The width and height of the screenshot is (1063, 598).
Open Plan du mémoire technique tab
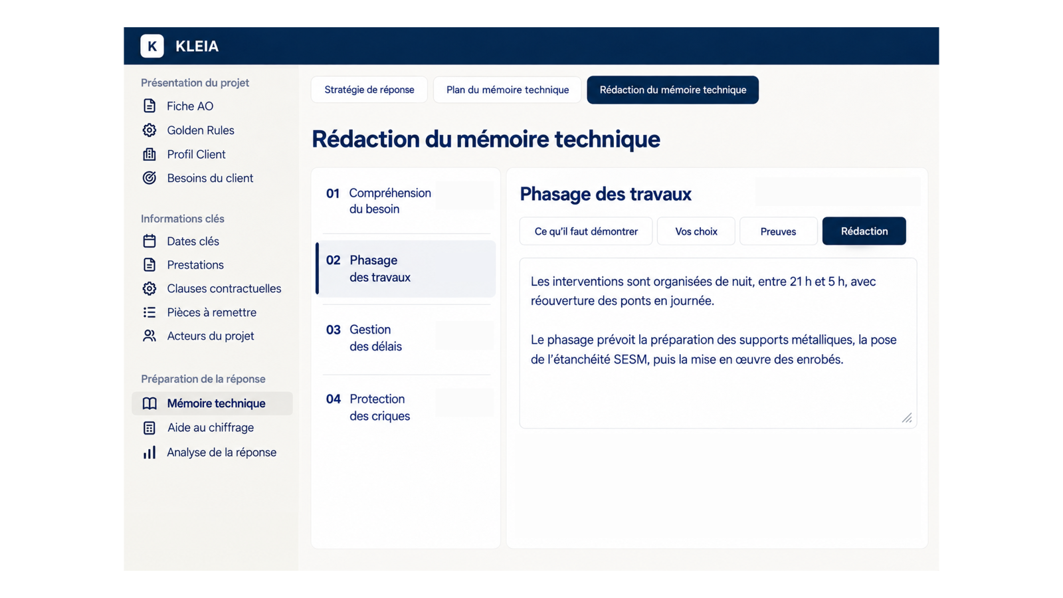(x=508, y=90)
